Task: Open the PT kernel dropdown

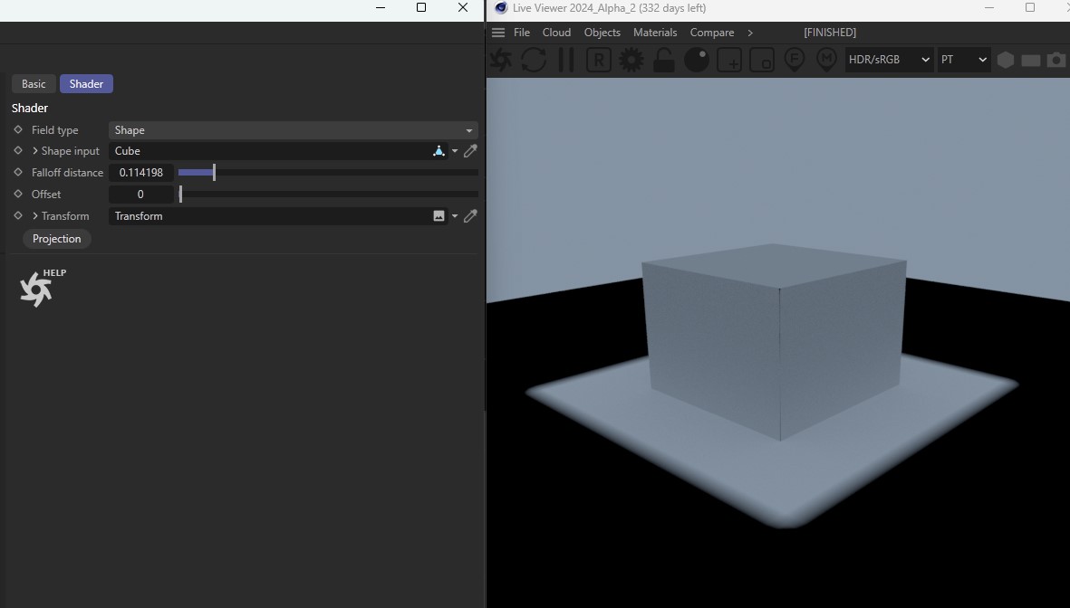Action: 964,60
